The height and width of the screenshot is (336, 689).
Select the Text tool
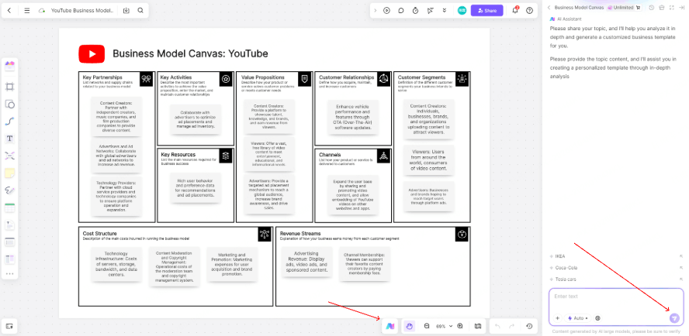click(x=9, y=139)
